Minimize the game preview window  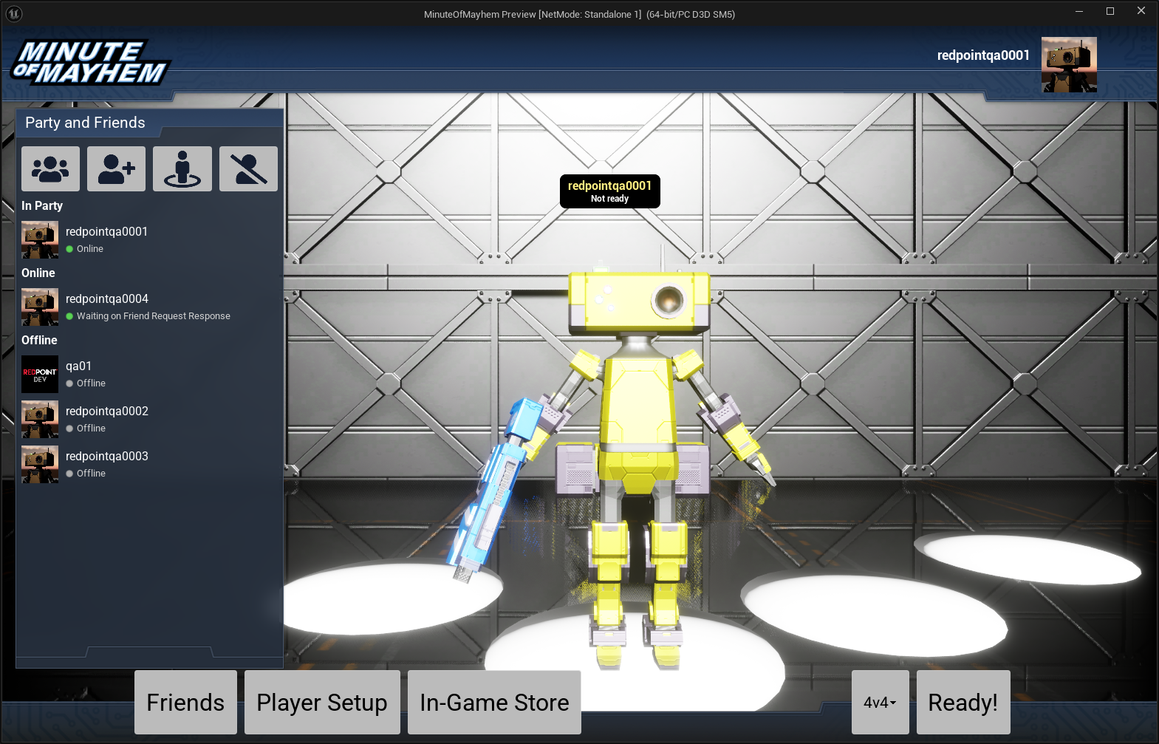(x=1078, y=11)
